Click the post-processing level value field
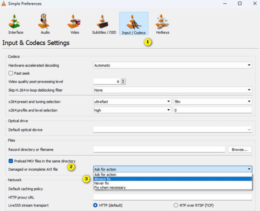This screenshot has width=260, height=211. 107,81
